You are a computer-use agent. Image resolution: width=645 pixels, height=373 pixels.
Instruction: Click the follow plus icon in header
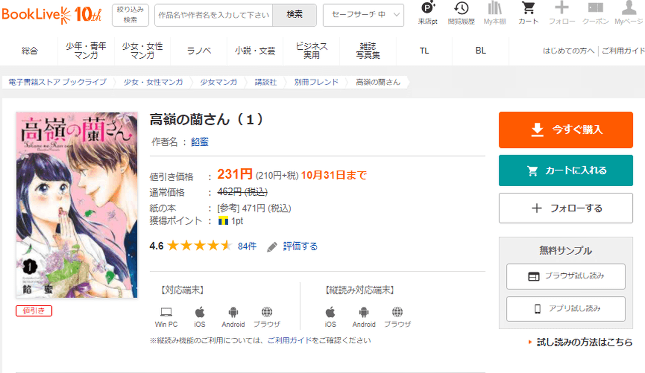[x=561, y=13]
